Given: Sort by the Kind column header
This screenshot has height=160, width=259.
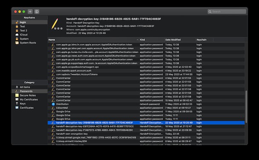Looking at the screenshot, I should [152, 40].
